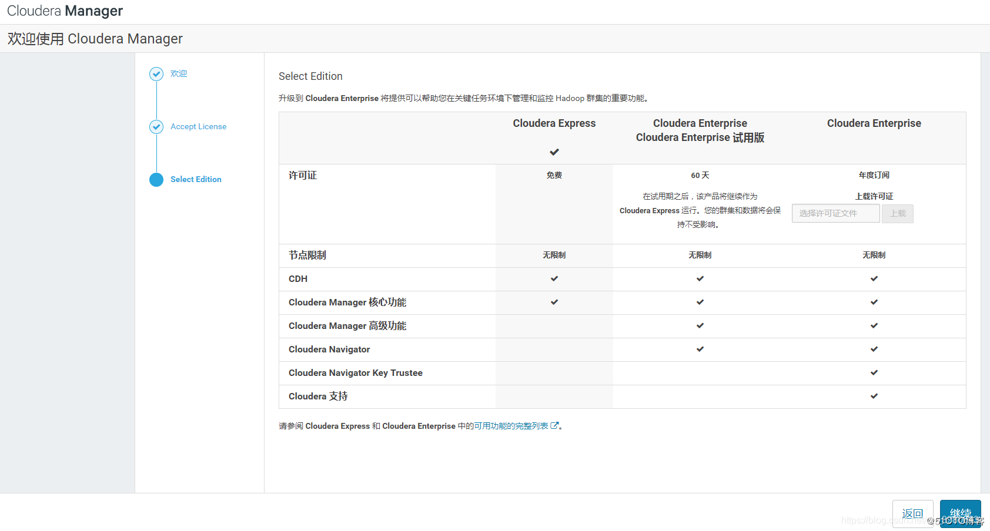Click the Cloudera 支持 row label
Screen dimensions: 990x531
click(x=318, y=396)
